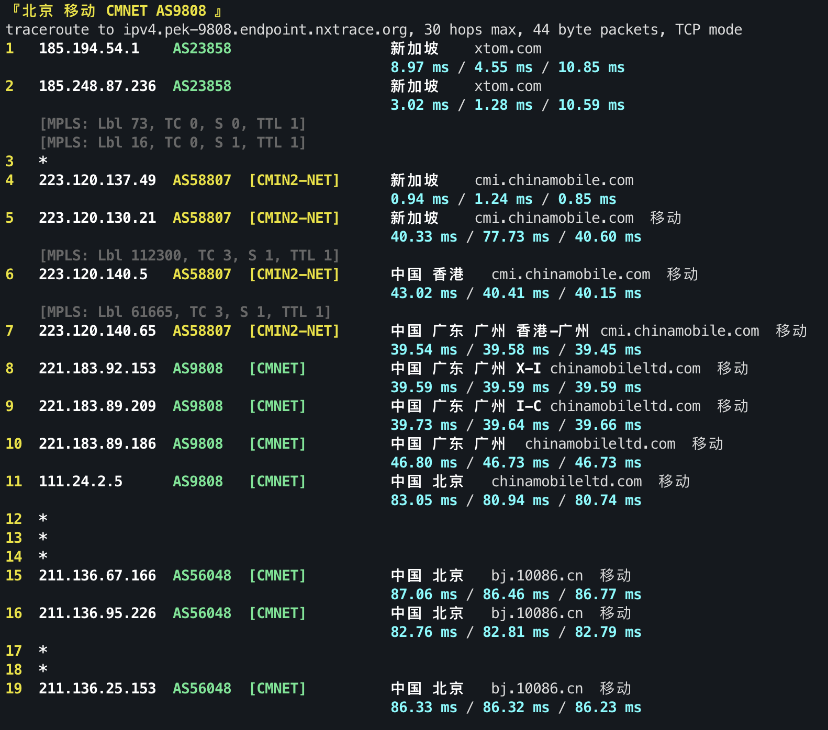The width and height of the screenshot is (828, 730).
Task: Click [CMNET] on hop 9 row
Action: point(277,406)
